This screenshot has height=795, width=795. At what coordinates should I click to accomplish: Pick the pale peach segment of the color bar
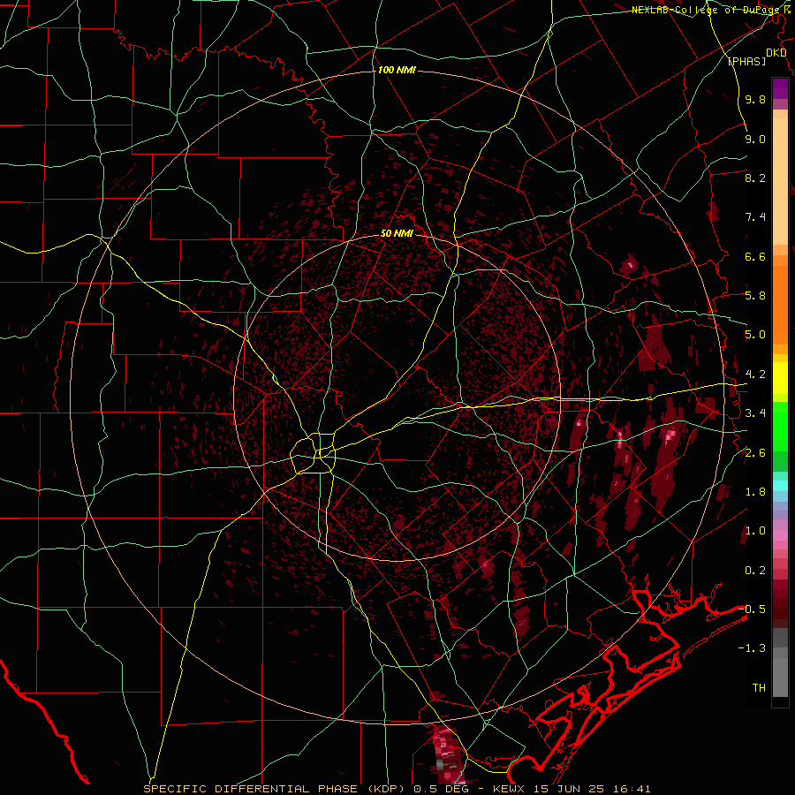tap(780, 181)
